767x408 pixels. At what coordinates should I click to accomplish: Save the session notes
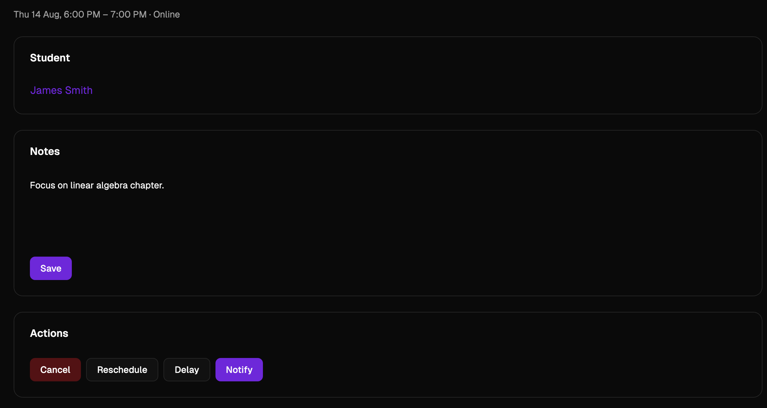(51, 268)
